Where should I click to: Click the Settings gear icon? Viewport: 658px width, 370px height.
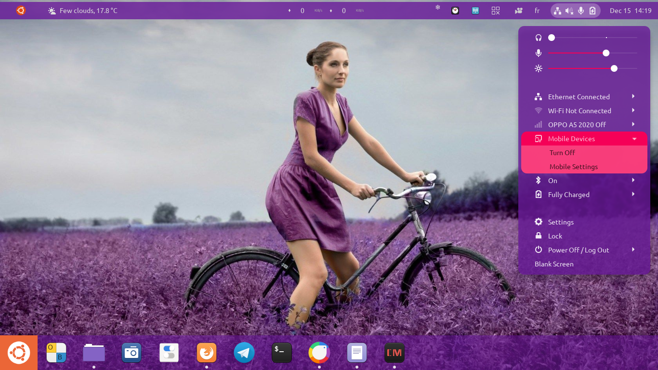click(539, 222)
